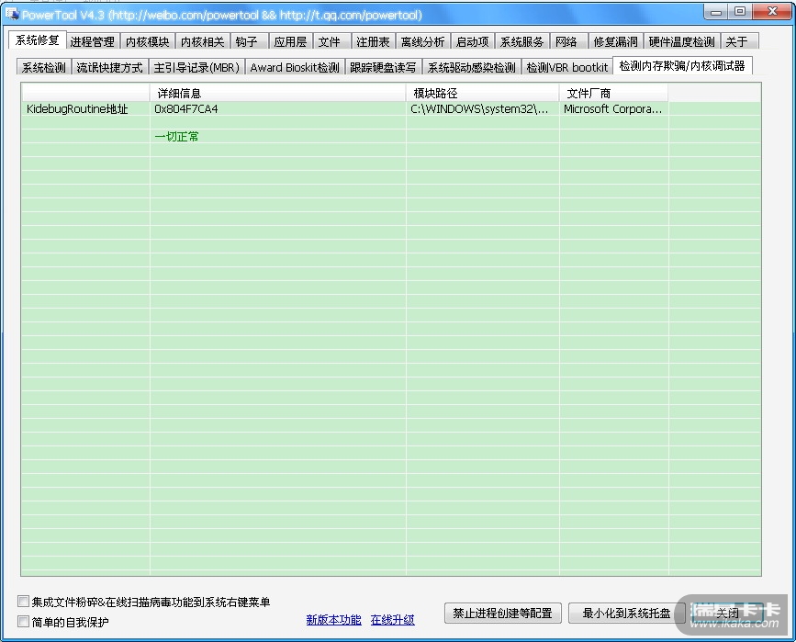Open the 注册表 tab
The image size is (796, 642).
click(x=373, y=41)
